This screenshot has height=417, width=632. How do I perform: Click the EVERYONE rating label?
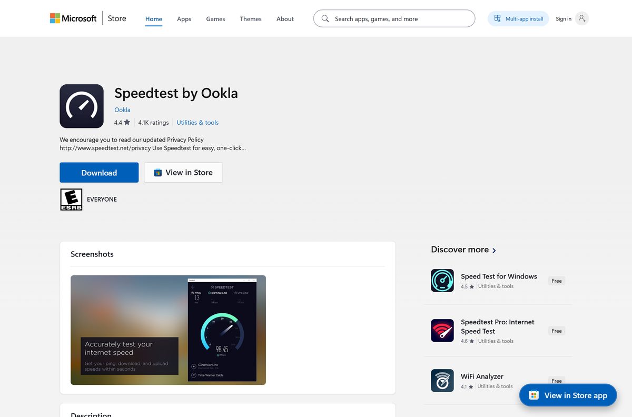point(102,200)
